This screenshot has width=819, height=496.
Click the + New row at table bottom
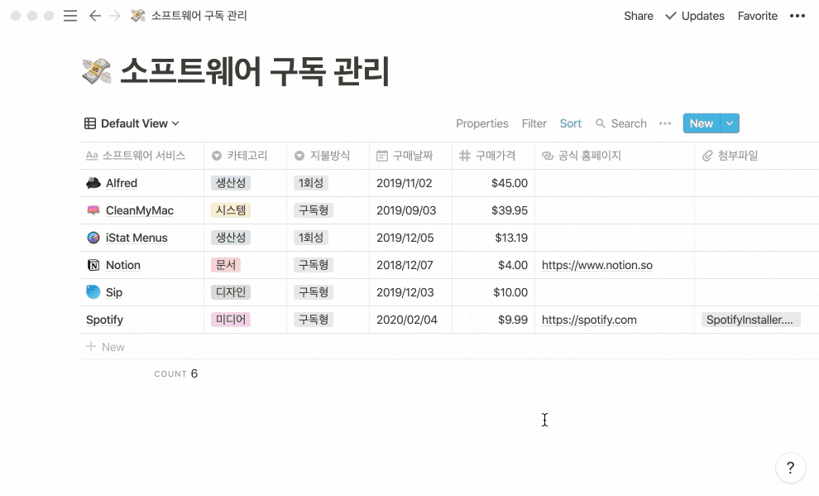click(x=449, y=346)
